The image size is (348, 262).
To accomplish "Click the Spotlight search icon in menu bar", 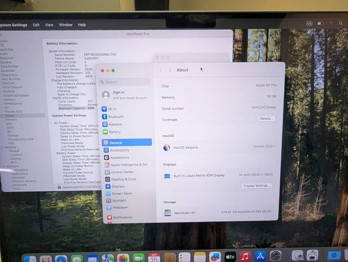I will [x=341, y=23].
